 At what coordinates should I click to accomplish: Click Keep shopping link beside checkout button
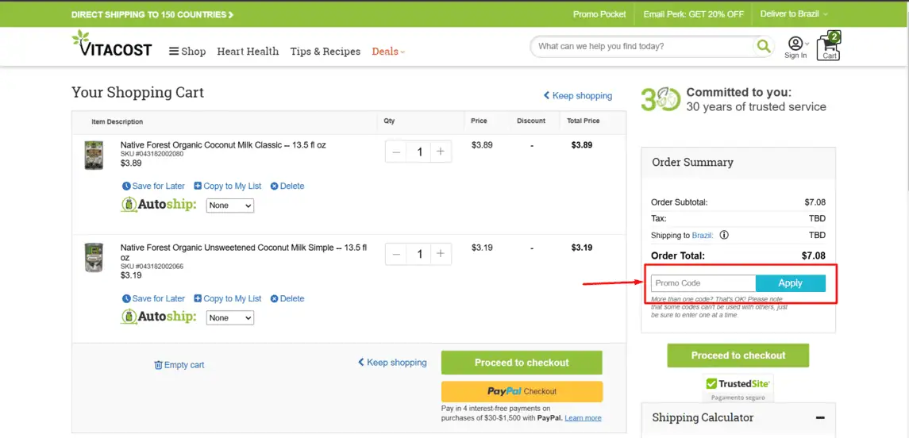point(392,362)
